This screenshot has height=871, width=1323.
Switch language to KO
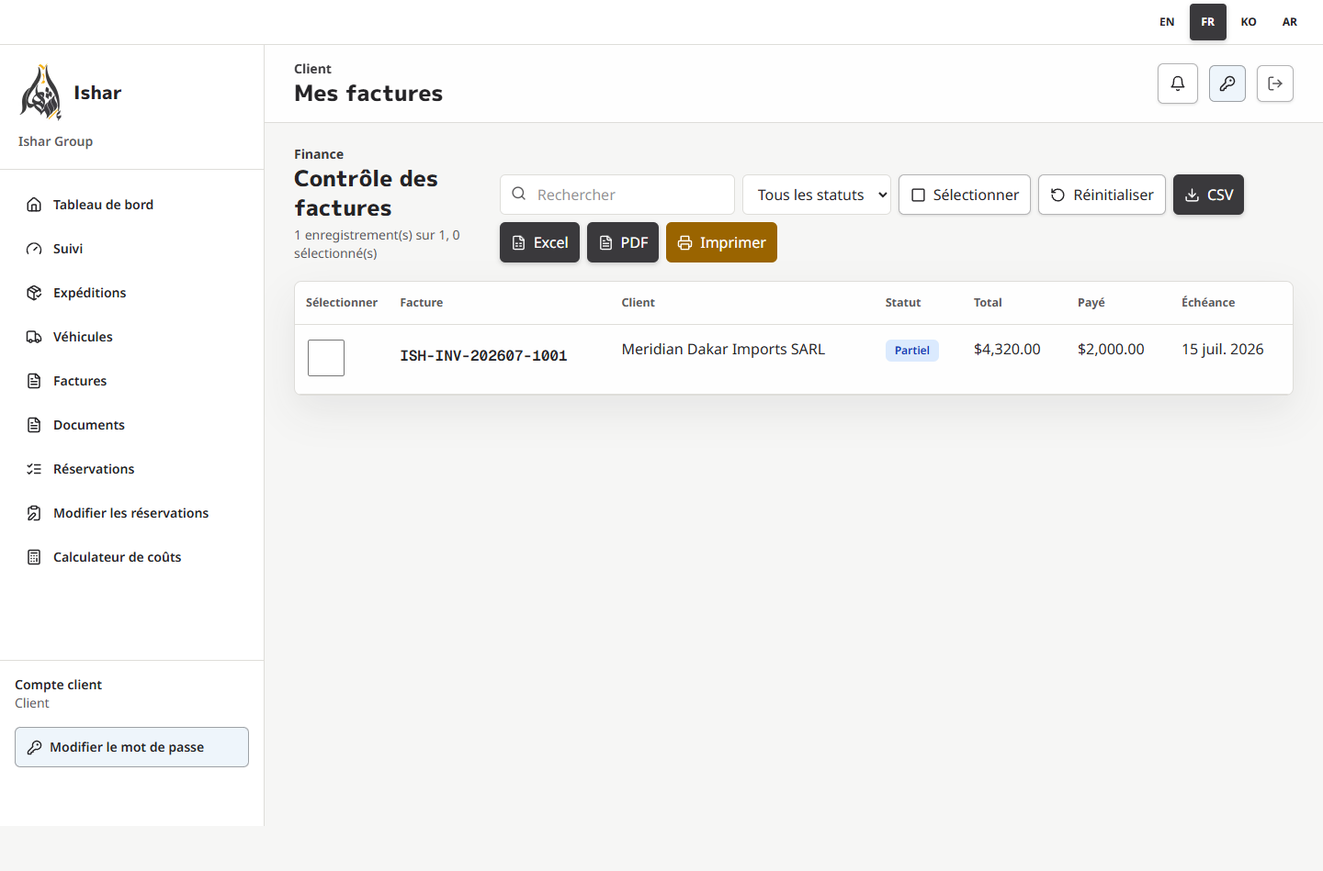(1249, 22)
